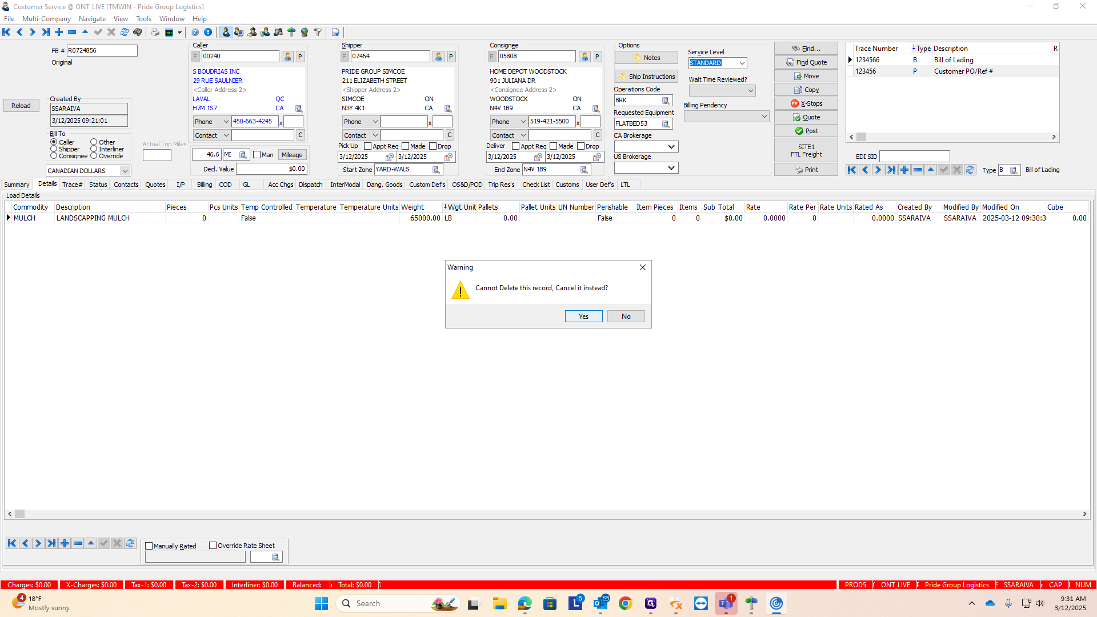Enable the Manually Rated checkbox
Image resolution: width=1097 pixels, height=617 pixels.
pyautogui.click(x=149, y=546)
